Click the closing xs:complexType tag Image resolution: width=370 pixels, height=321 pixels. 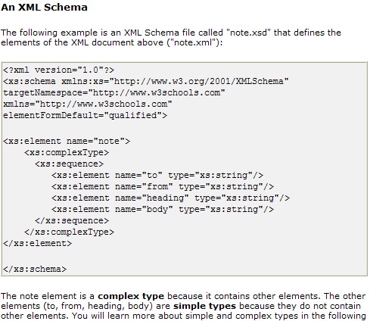69,232
